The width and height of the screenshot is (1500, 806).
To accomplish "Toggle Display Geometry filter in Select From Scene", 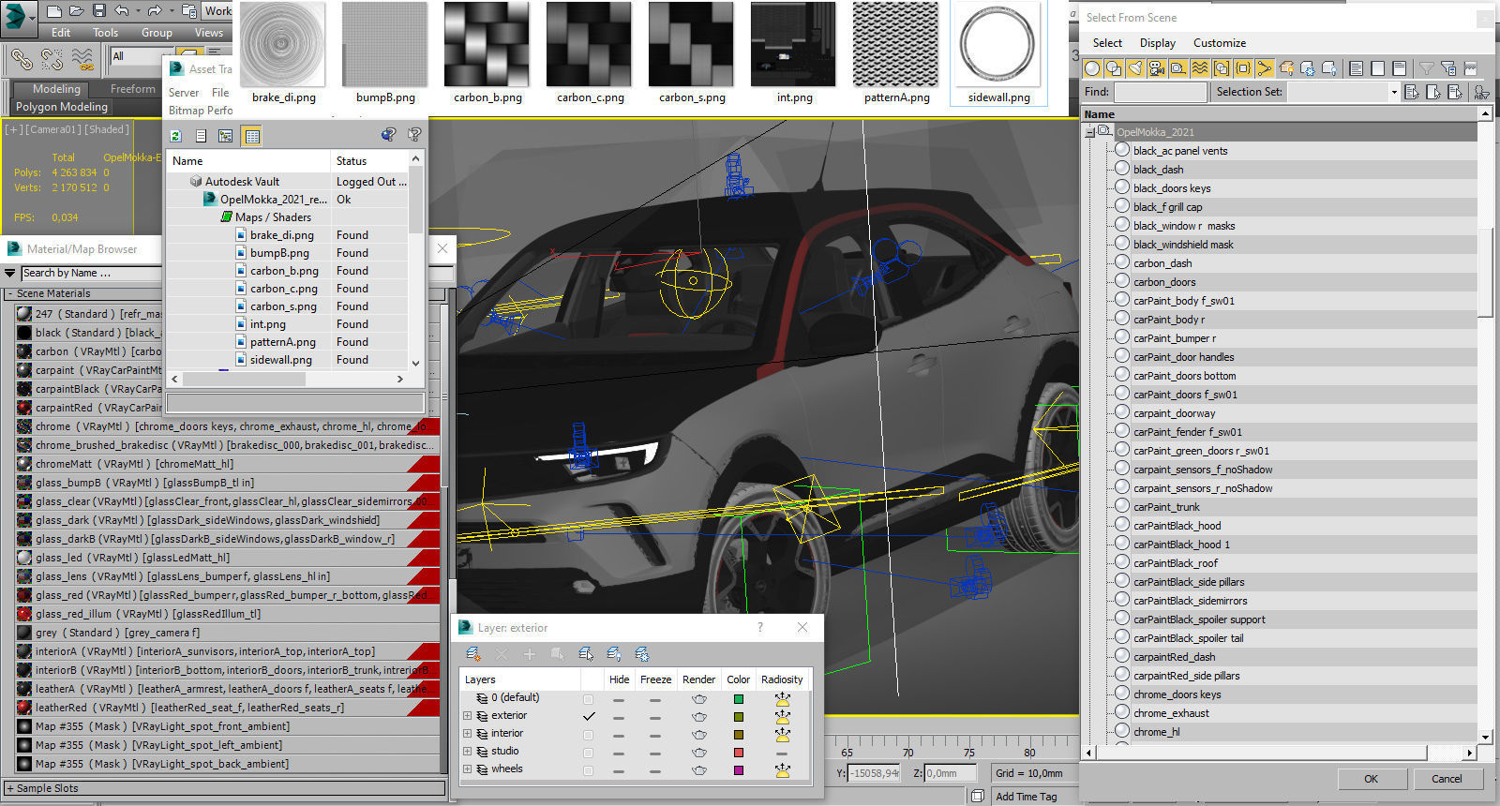I will (1092, 67).
